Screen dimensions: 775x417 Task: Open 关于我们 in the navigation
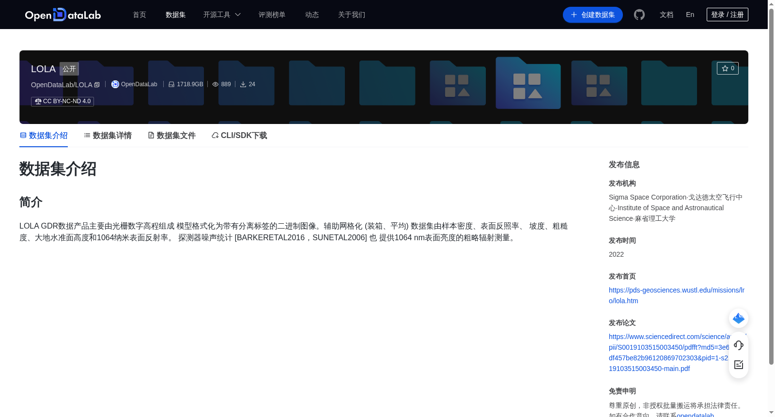point(352,15)
